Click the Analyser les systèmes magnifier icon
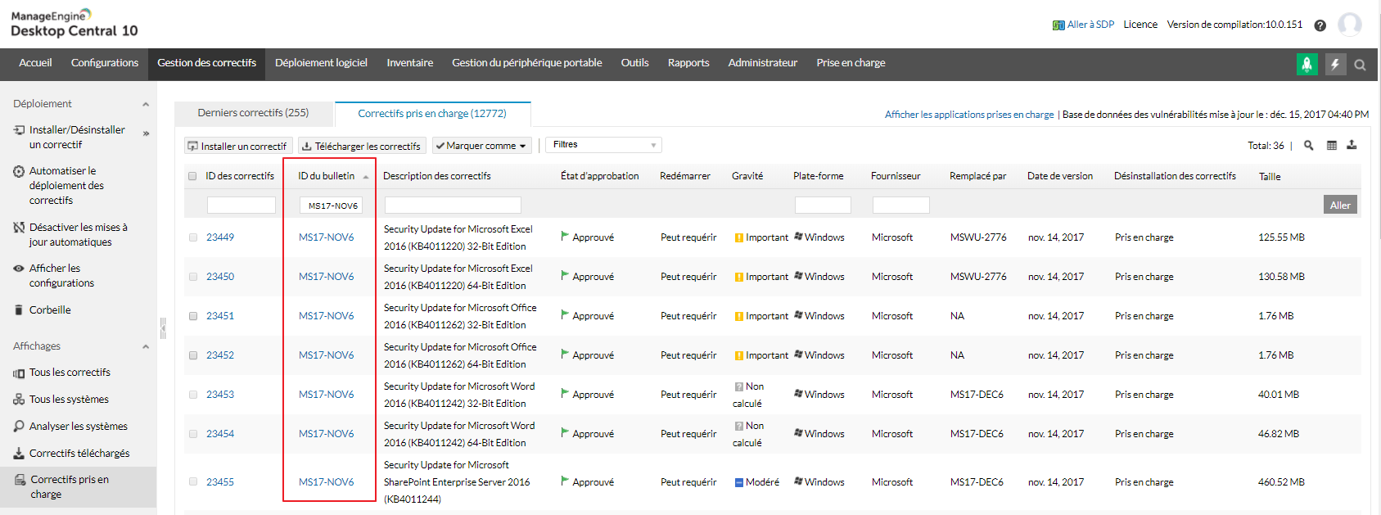This screenshot has width=1381, height=515. pos(19,426)
